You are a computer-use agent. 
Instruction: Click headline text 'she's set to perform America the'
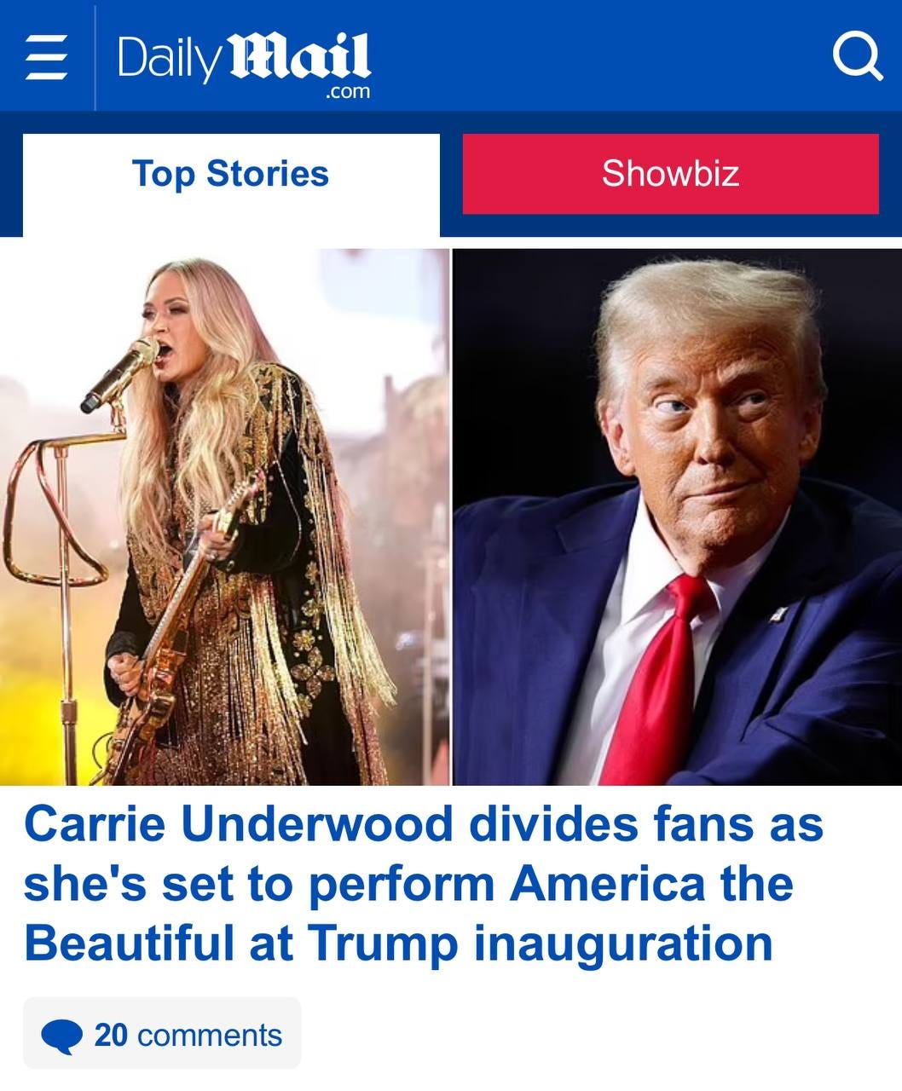click(x=408, y=883)
